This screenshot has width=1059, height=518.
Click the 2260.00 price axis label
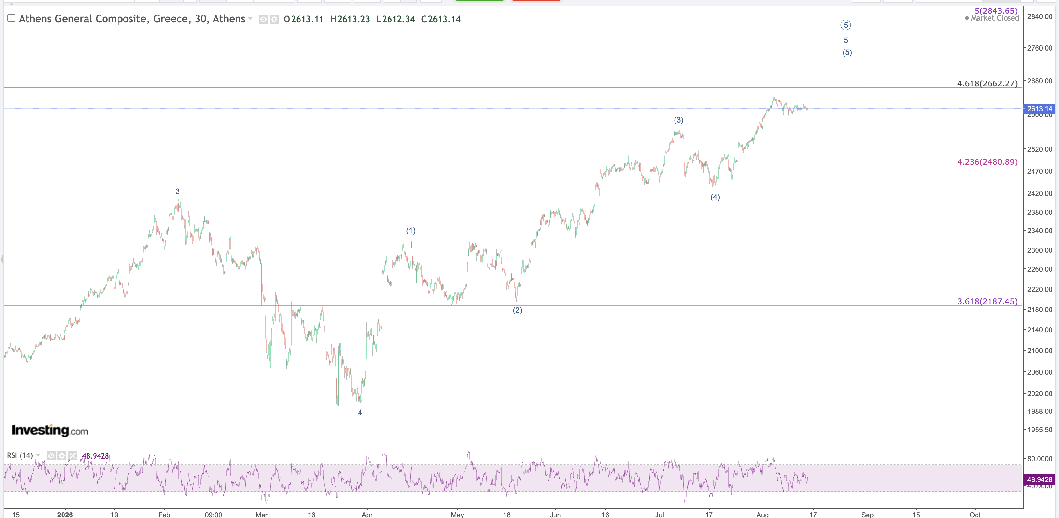point(1040,269)
